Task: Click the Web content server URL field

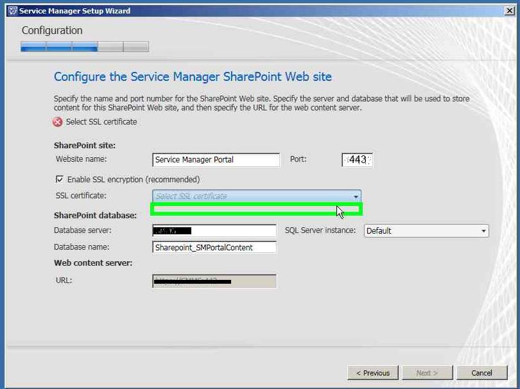Action: click(214, 281)
